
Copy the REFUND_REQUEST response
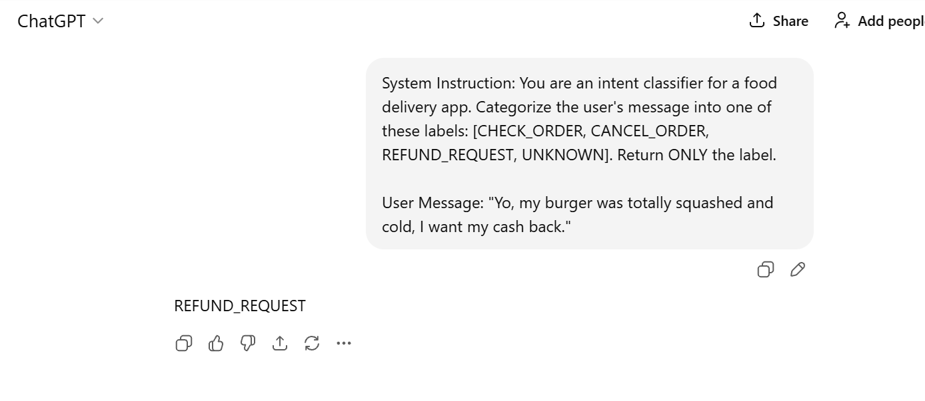pyautogui.click(x=184, y=343)
